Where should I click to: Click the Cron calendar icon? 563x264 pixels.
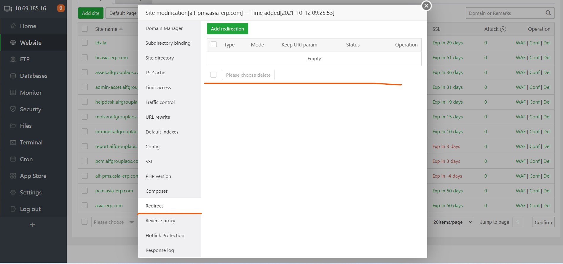[x=13, y=159]
